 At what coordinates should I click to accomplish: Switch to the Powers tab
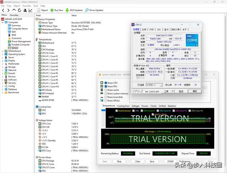click(145, 106)
